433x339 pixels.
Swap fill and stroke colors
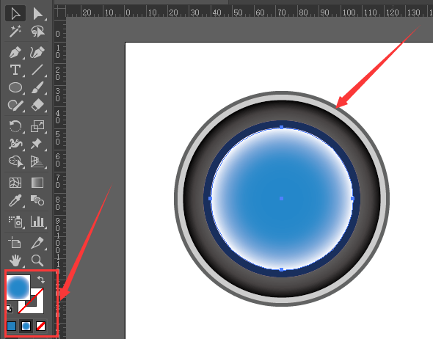(x=41, y=280)
